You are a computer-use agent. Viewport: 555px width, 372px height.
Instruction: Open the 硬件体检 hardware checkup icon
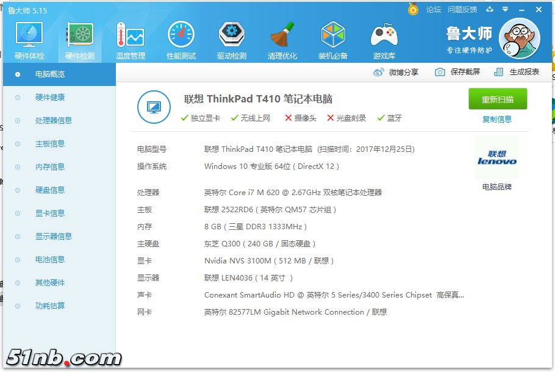[x=29, y=40]
